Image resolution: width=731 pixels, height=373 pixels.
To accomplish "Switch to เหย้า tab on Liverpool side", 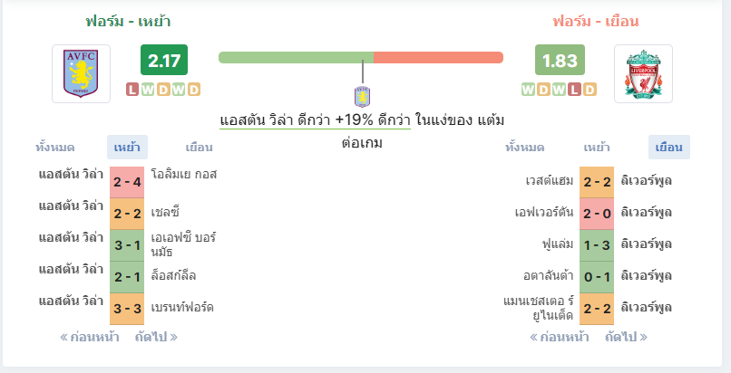I will [597, 148].
